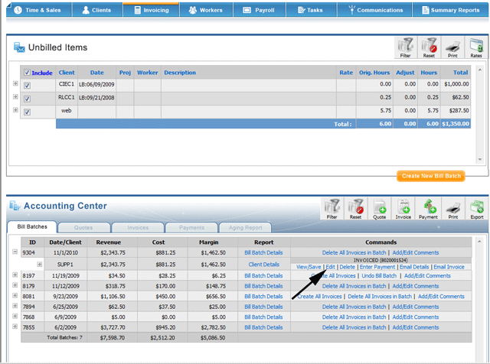Image resolution: width=490 pixels, height=364 pixels.
Task: Expand the web unbilled row
Action: point(15,110)
